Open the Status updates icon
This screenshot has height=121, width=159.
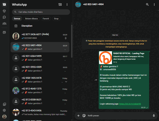click(x=4, y=11)
